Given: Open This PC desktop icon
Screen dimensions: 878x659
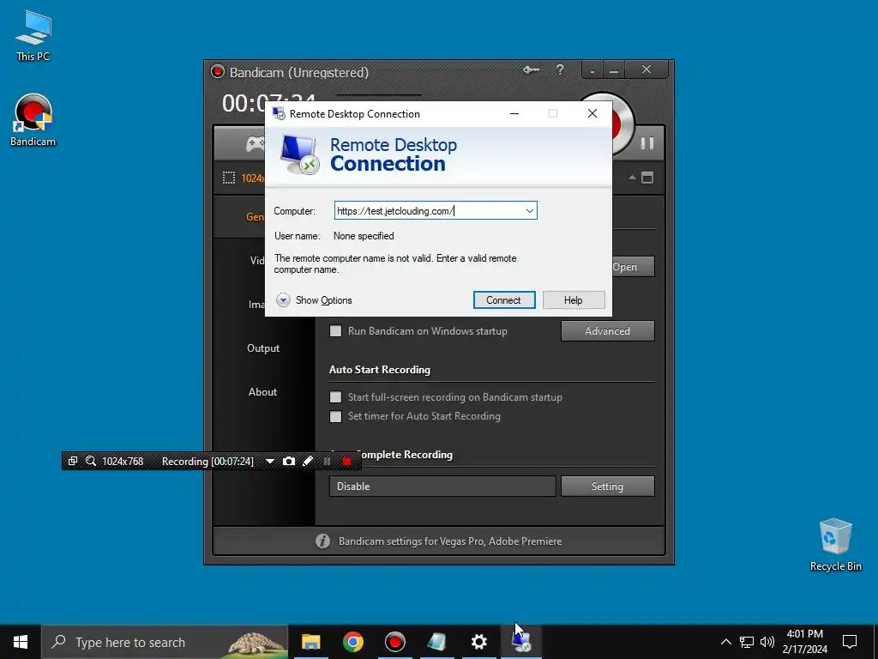Looking at the screenshot, I should click(x=33, y=35).
